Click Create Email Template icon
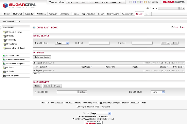This screenshot has width=187, height=124. click(x=4, y=64)
